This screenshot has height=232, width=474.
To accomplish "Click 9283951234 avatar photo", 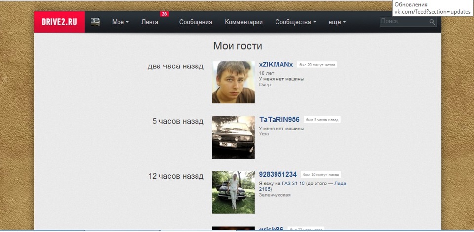I will pos(234,193).
